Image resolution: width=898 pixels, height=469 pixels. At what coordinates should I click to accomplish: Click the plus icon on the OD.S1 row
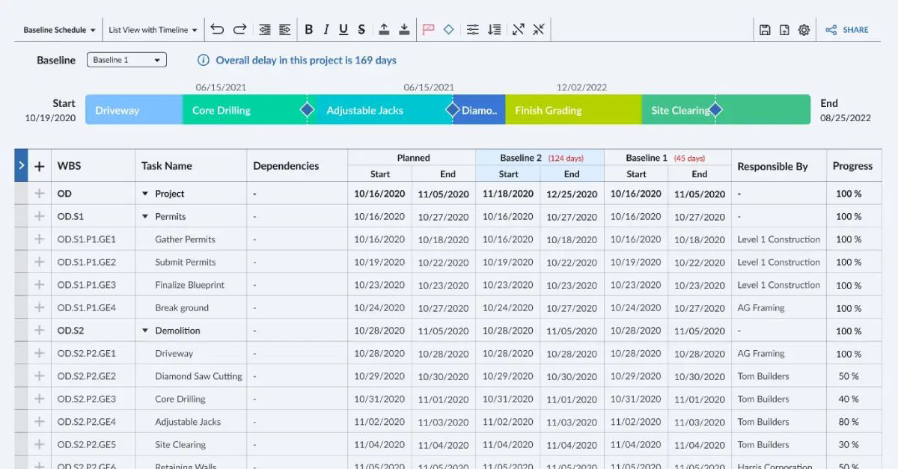point(40,216)
